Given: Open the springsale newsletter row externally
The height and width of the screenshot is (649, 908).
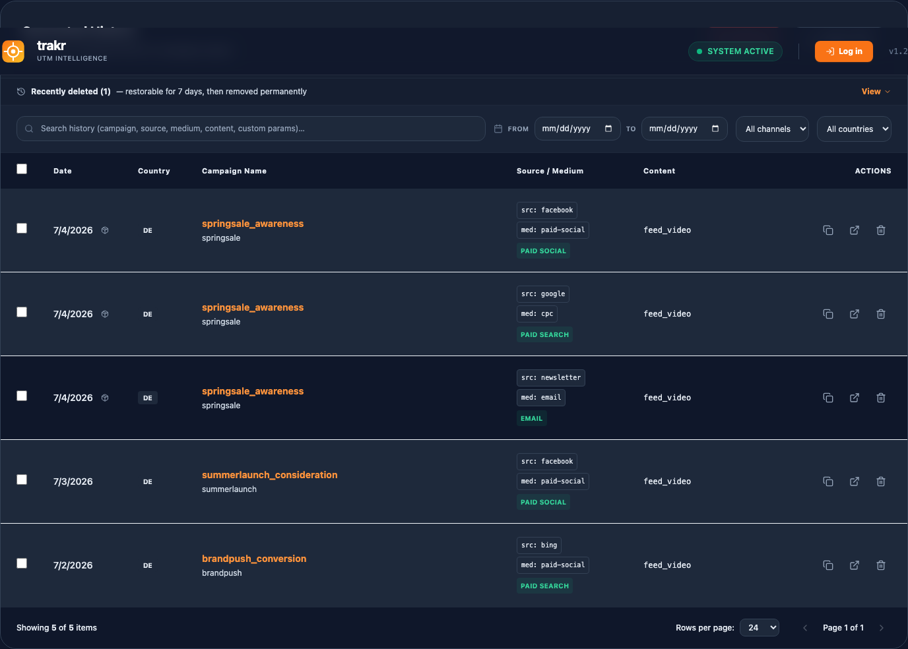Looking at the screenshot, I should coord(855,398).
